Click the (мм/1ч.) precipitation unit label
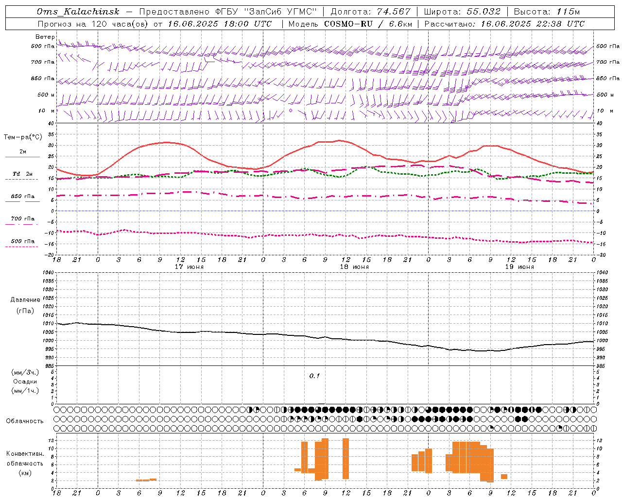 point(25,391)
